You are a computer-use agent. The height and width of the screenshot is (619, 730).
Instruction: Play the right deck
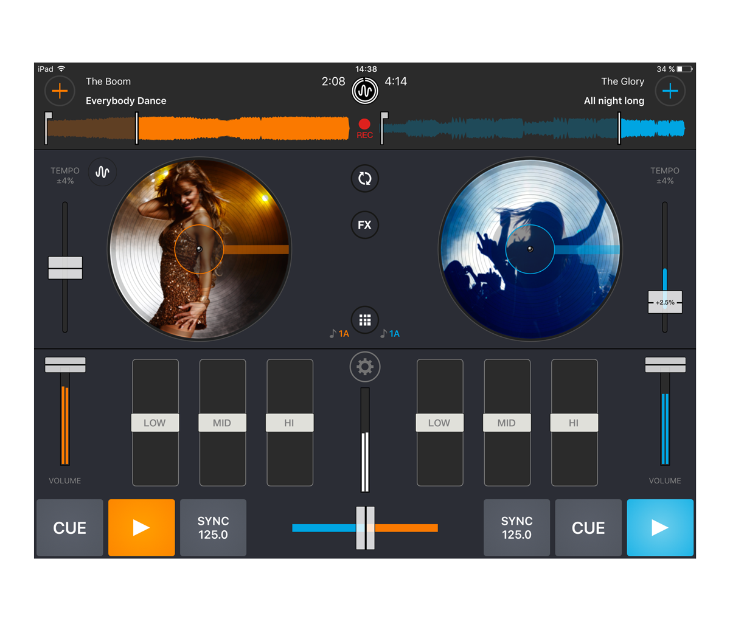tap(660, 527)
